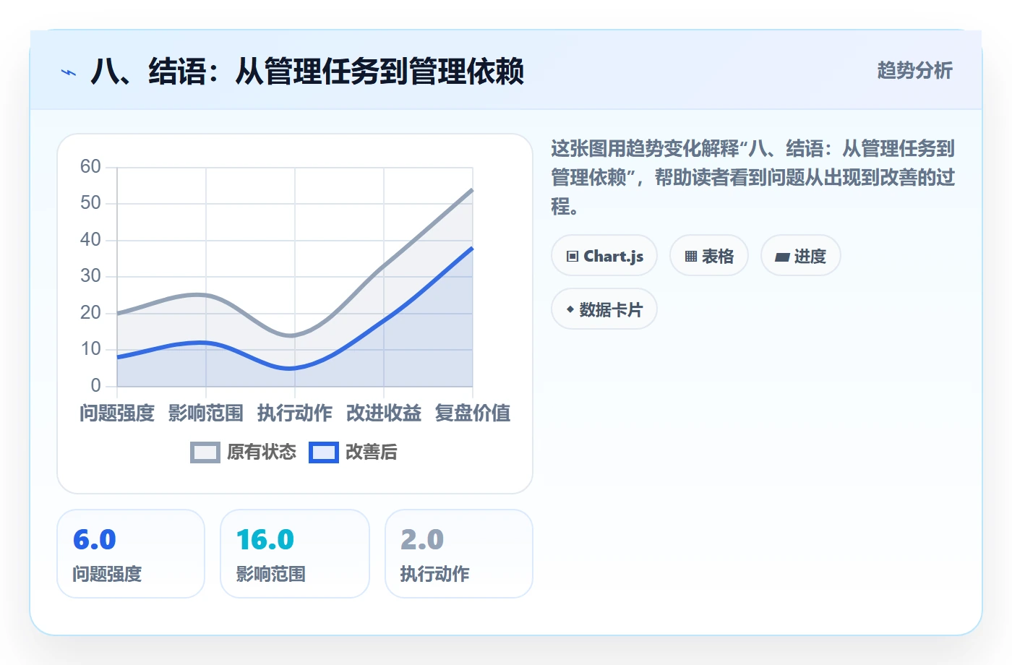This screenshot has height=665, width=1012.
Task: Select the 表格 tag pill
Action: [709, 256]
